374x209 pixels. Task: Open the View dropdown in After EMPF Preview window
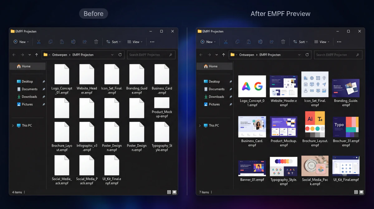pyautogui.click(x=322, y=42)
